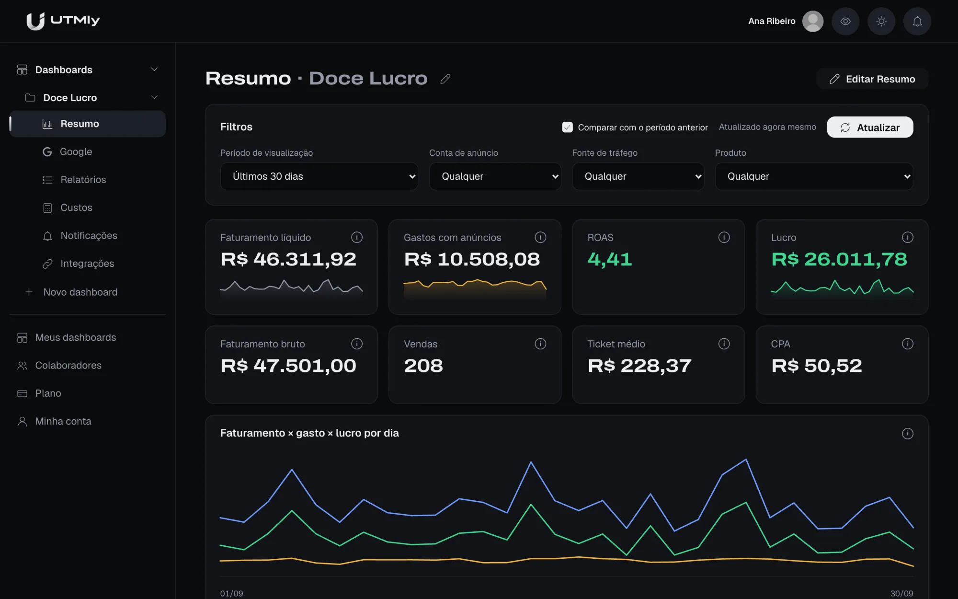Click Editar Resumo button
The width and height of the screenshot is (958, 599).
pyautogui.click(x=872, y=79)
